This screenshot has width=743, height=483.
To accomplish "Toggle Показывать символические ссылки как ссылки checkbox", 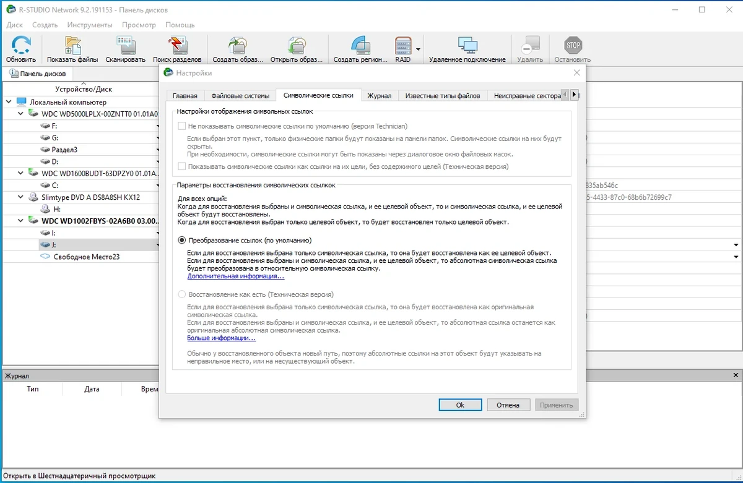I will coord(182,166).
